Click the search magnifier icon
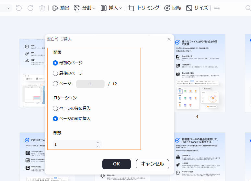Image resolution: width=251 pixels, height=181 pixels. (x=248, y=8)
